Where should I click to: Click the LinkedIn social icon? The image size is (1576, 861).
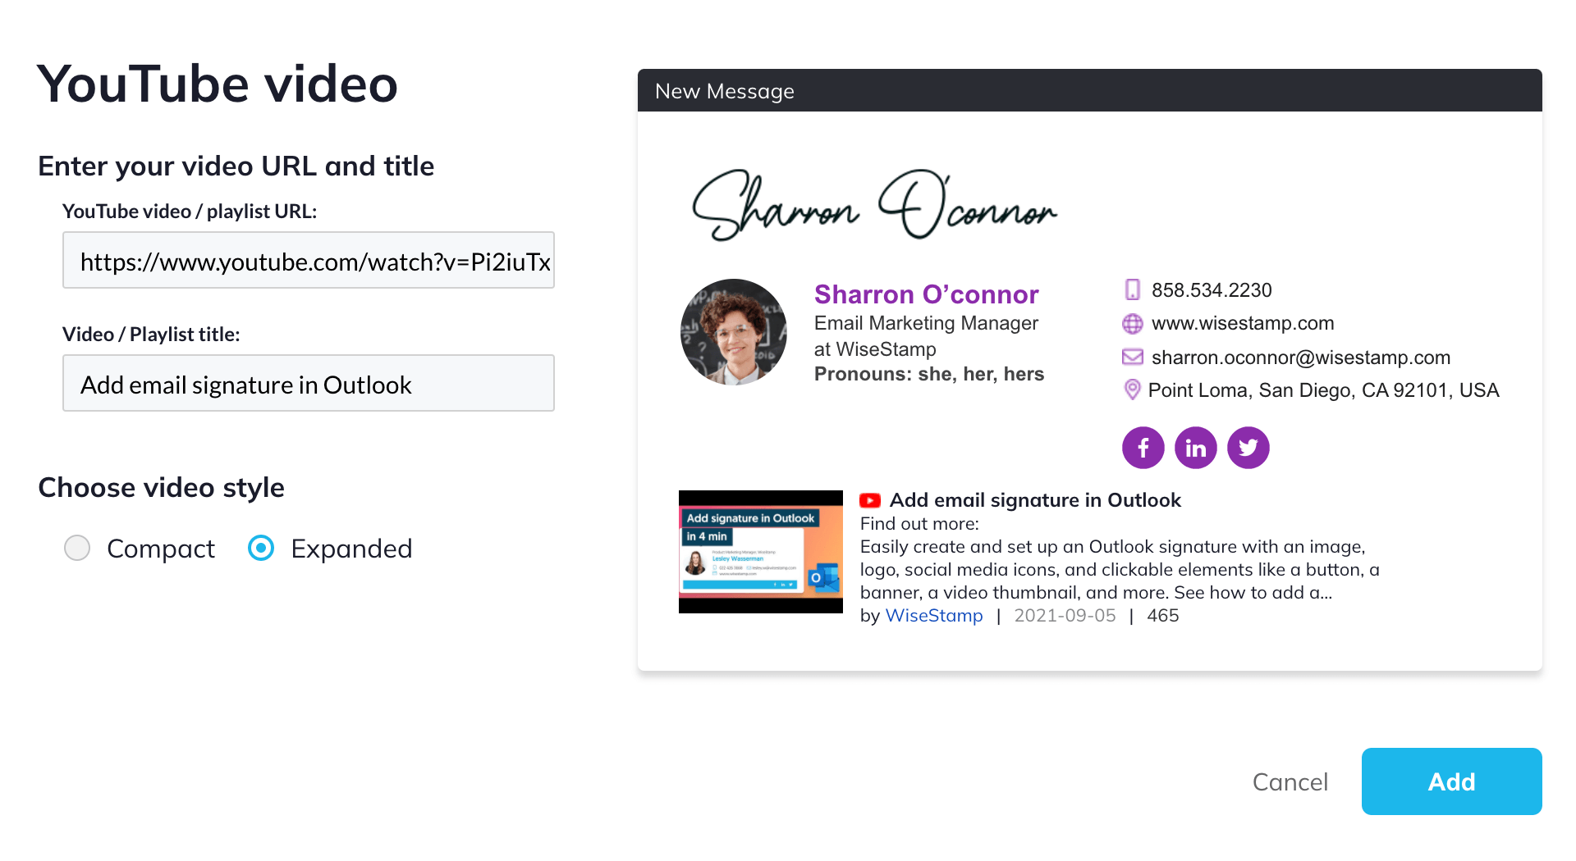click(1195, 448)
